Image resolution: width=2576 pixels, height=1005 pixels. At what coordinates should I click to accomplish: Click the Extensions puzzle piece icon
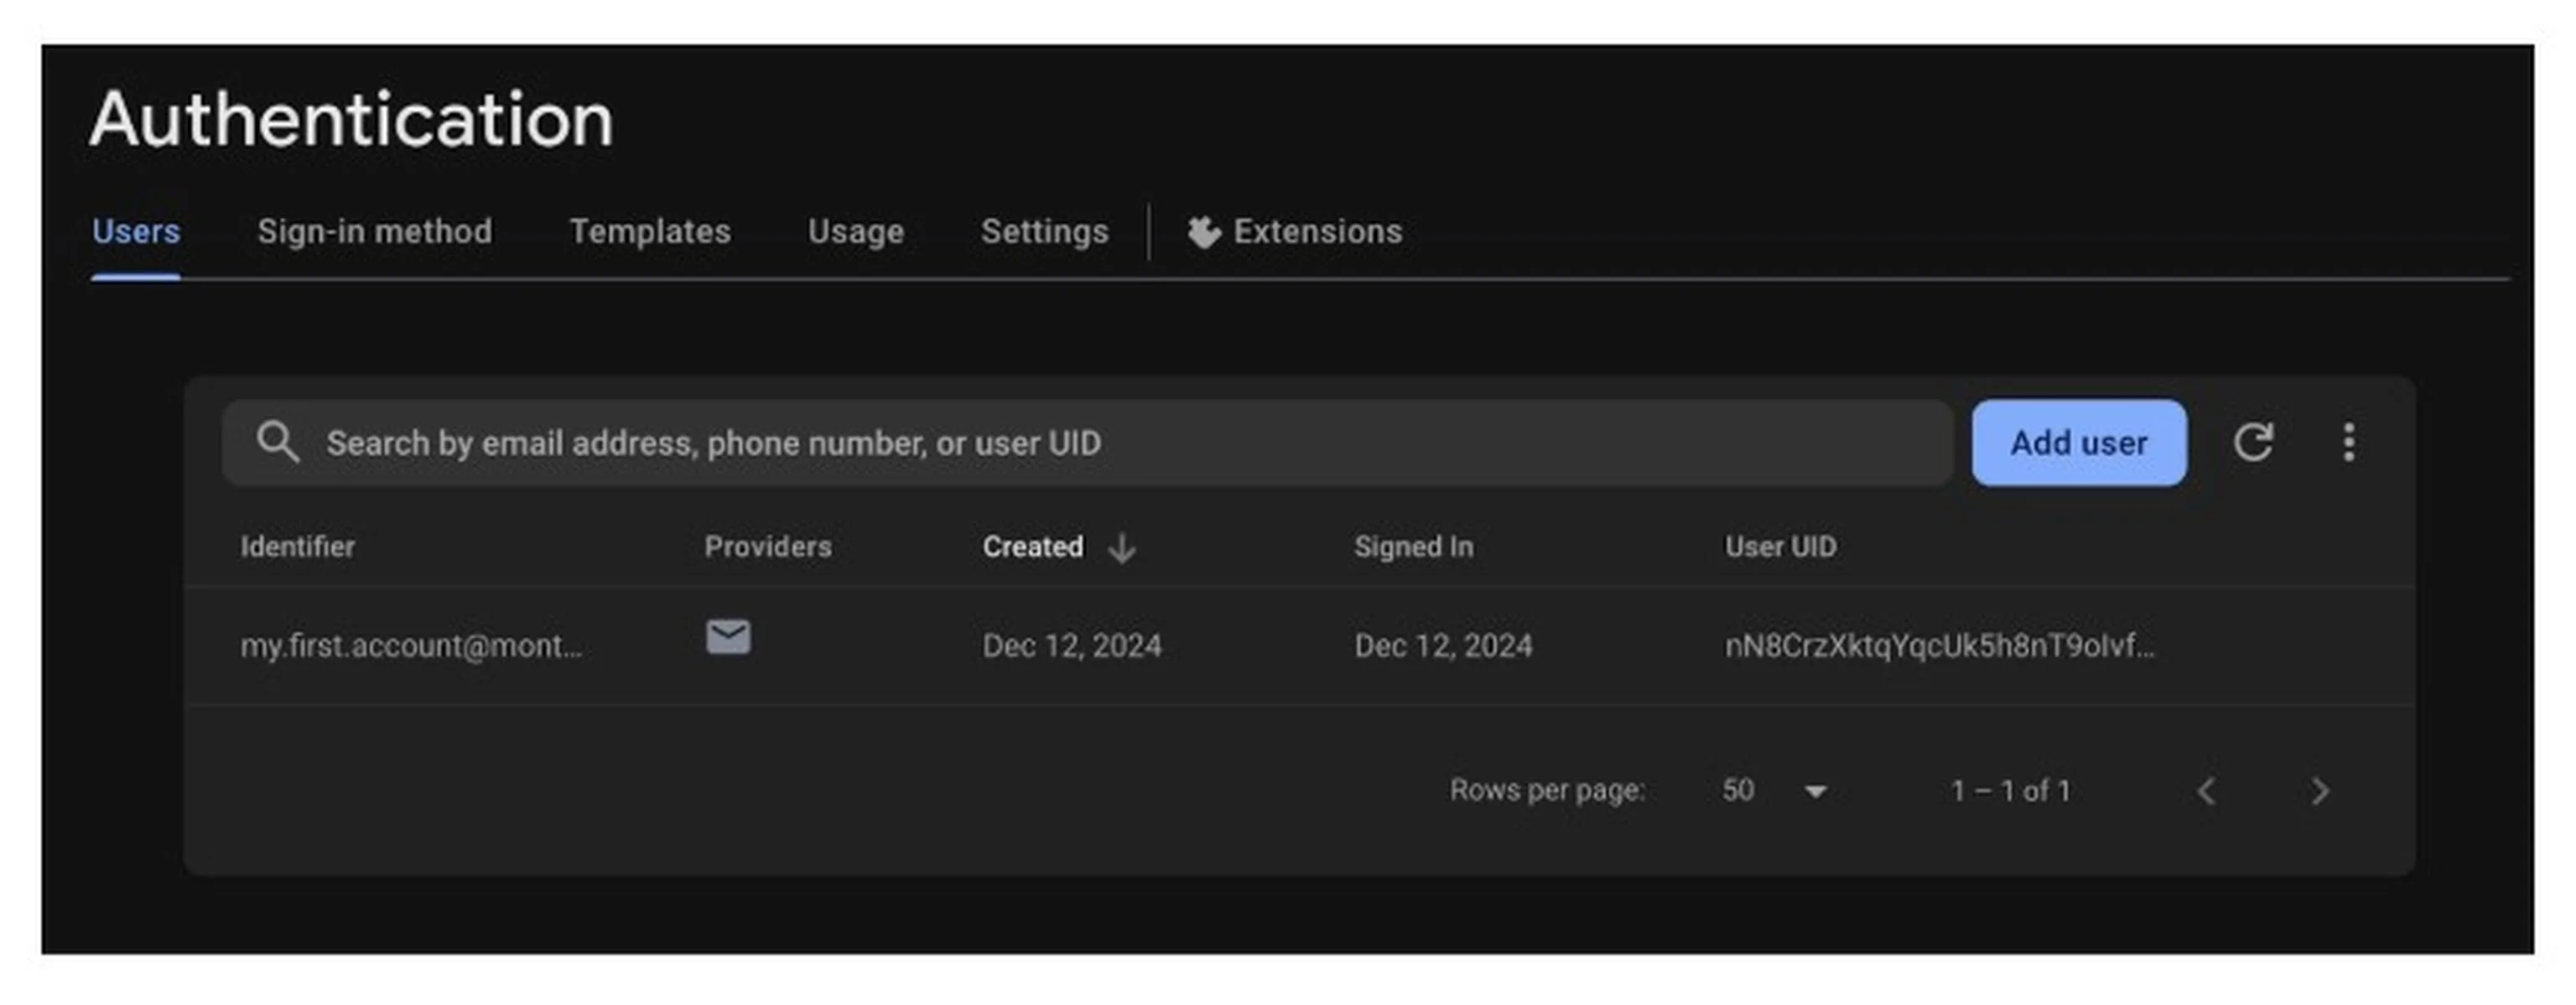[x=1204, y=231]
